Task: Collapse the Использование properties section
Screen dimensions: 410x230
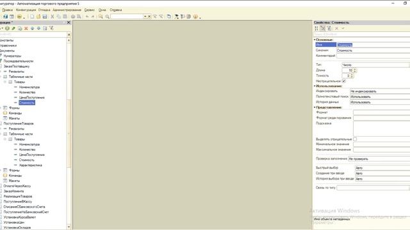Action: point(315,86)
